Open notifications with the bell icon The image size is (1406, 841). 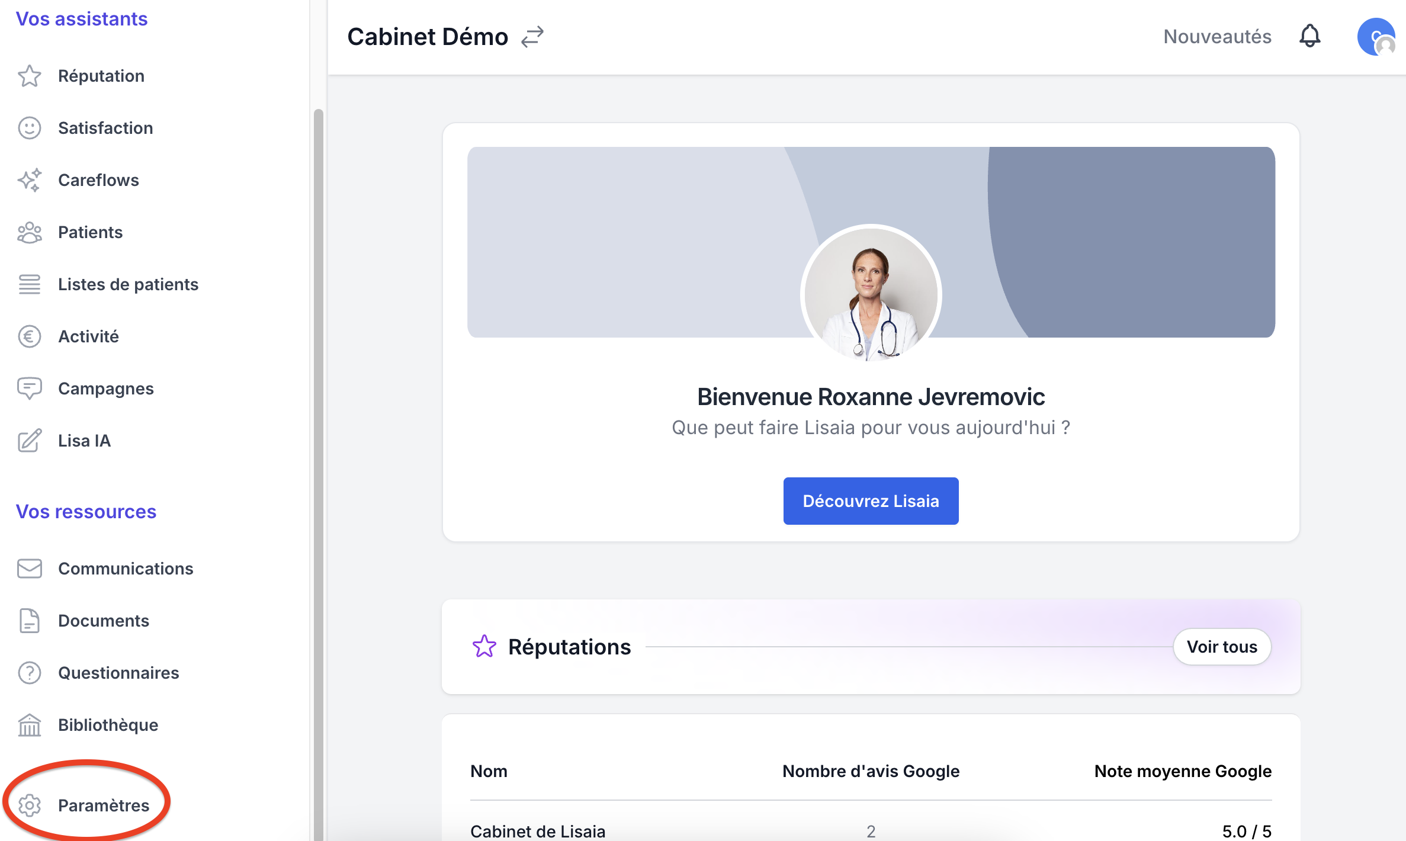pos(1309,37)
